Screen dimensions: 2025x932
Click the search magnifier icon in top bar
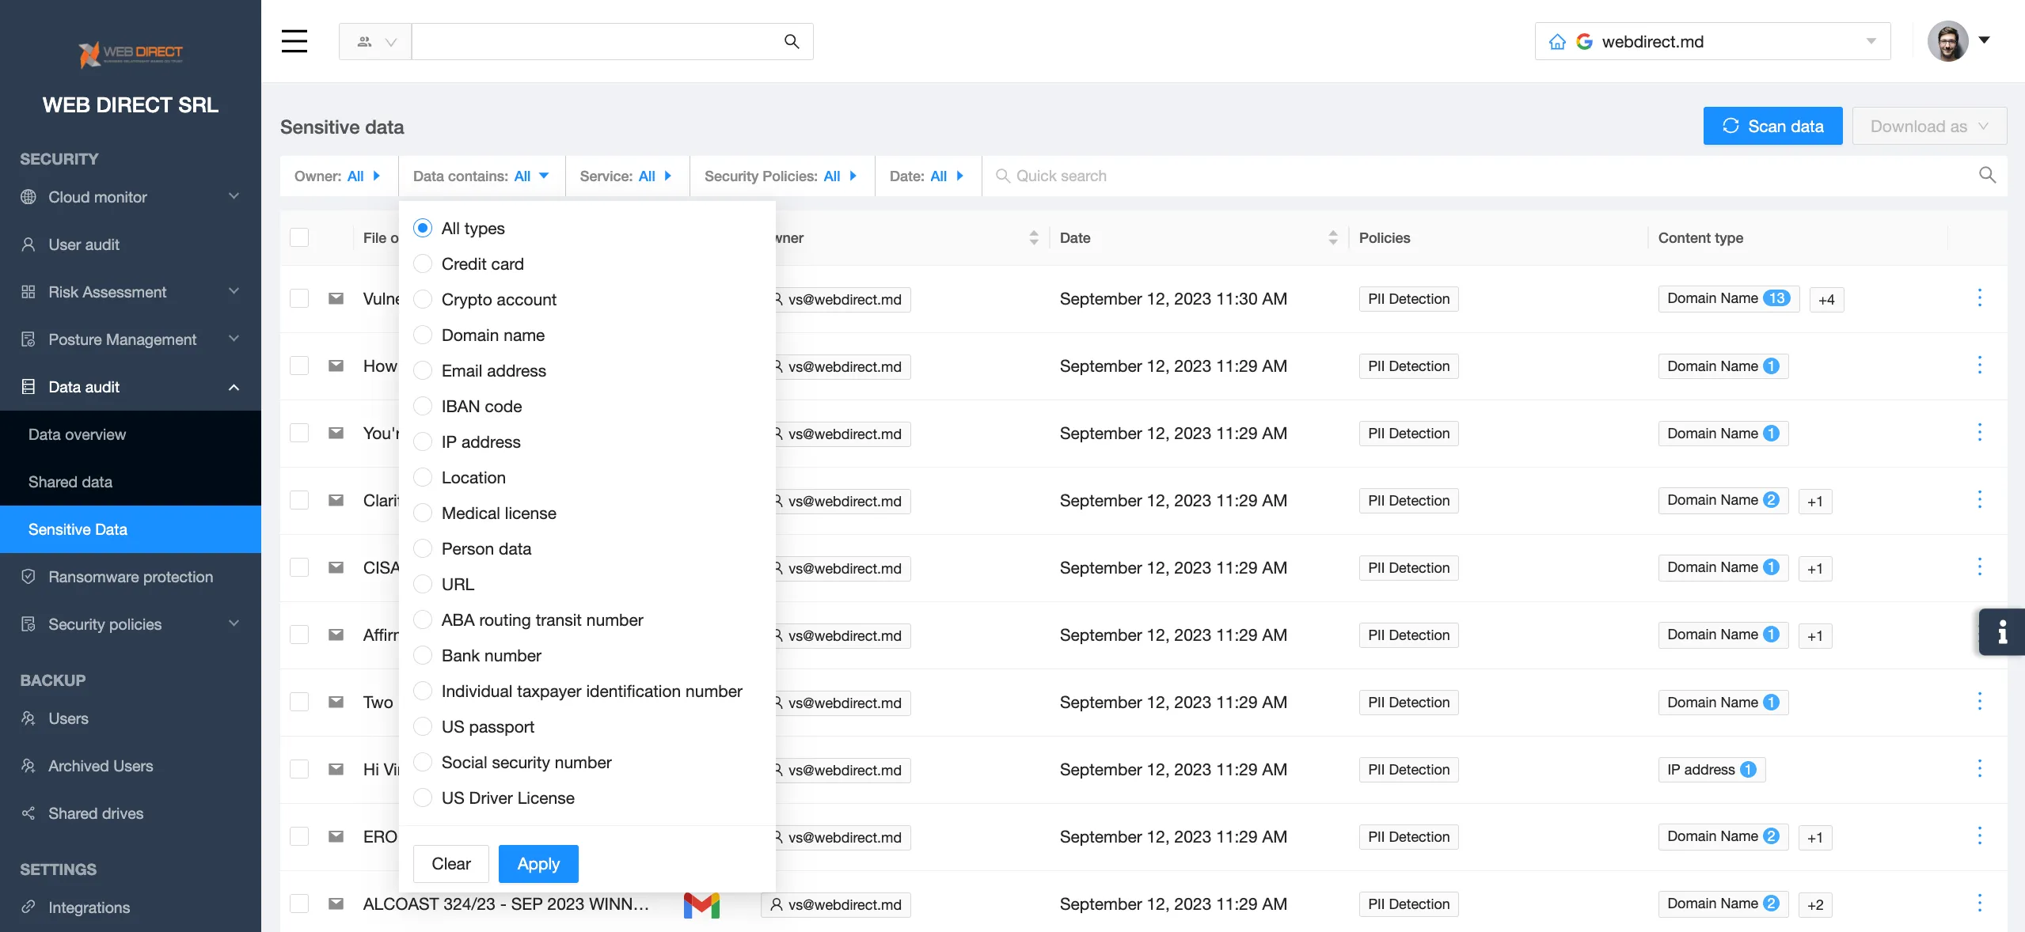pos(791,41)
